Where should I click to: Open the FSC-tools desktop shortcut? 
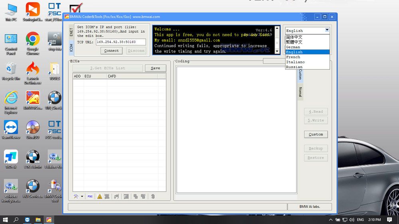point(54,130)
